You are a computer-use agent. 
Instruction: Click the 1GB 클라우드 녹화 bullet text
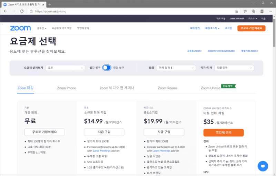pos(106,167)
